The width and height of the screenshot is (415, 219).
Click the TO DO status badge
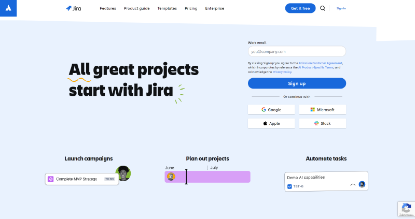click(109, 179)
